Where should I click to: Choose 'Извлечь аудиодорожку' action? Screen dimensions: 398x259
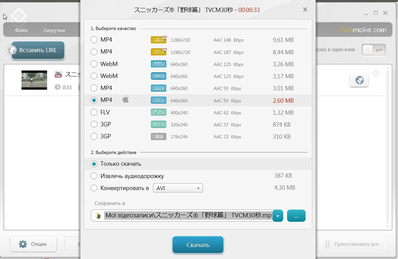[x=94, y=176]
